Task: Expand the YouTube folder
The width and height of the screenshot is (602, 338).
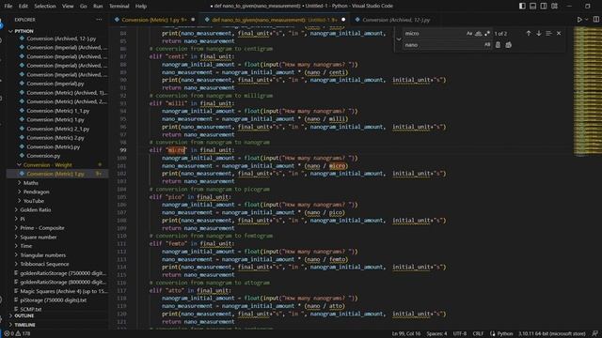Action: point(34,201)
